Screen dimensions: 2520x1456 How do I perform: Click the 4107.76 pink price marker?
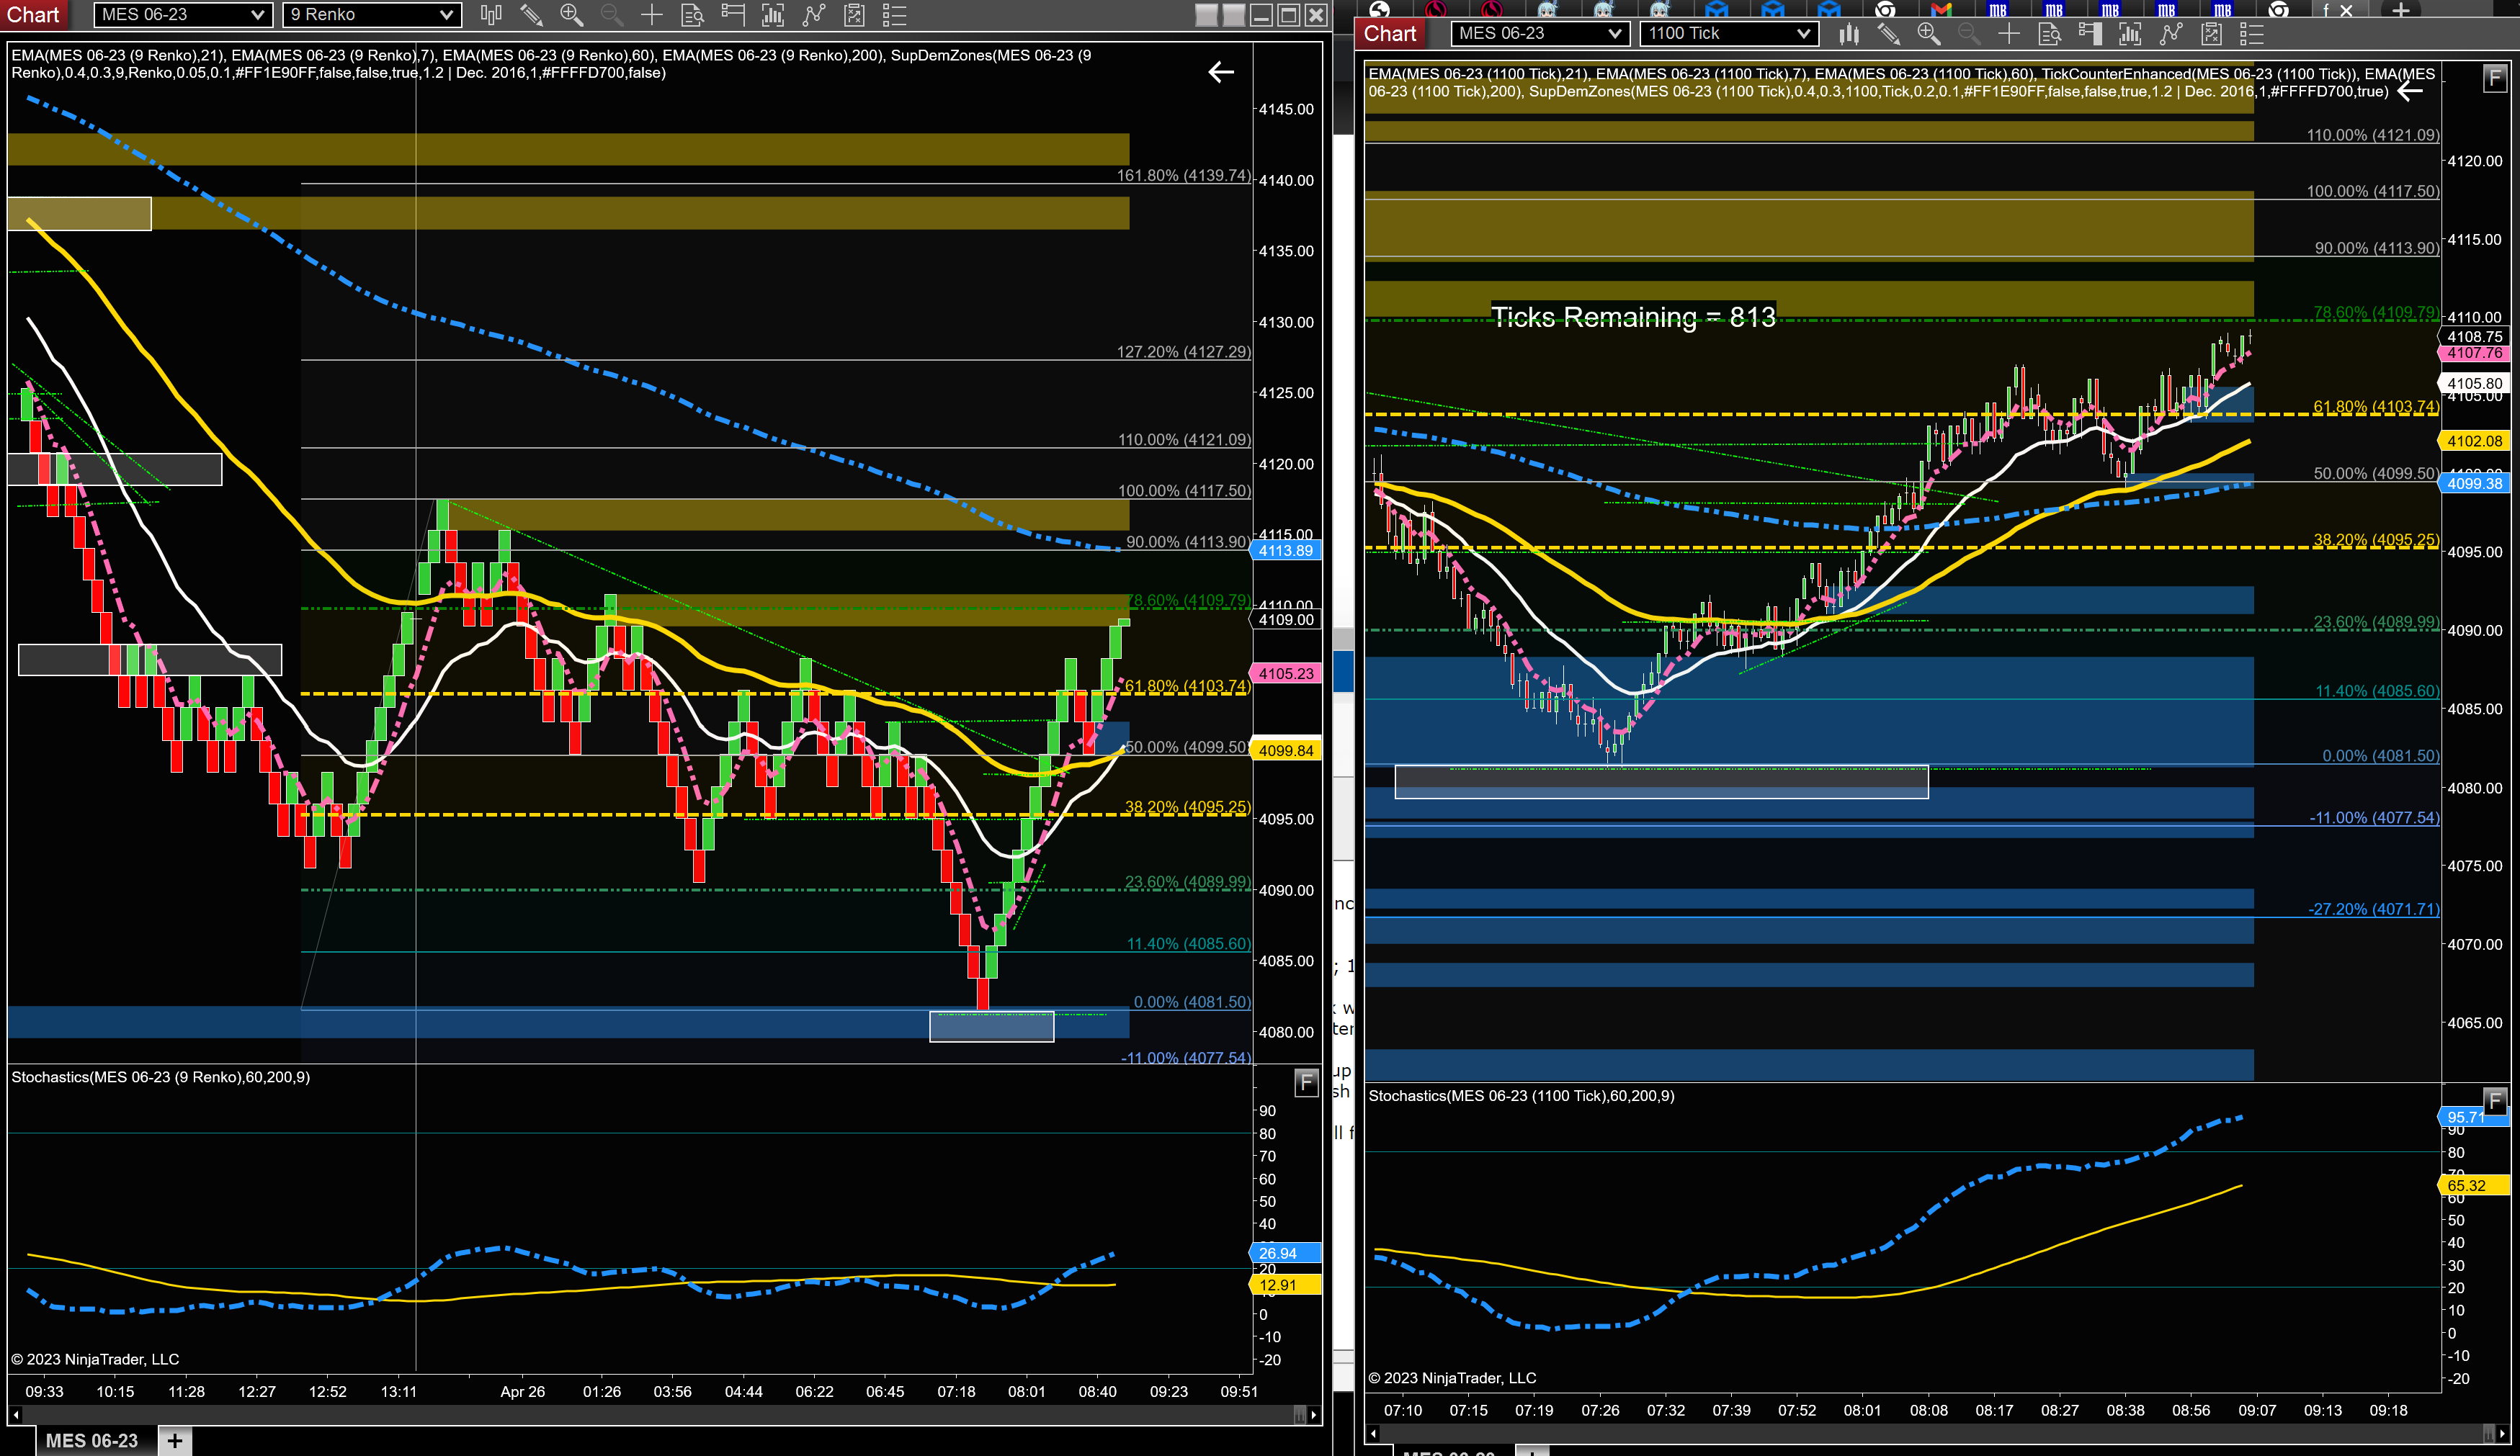click(2475, 353)
